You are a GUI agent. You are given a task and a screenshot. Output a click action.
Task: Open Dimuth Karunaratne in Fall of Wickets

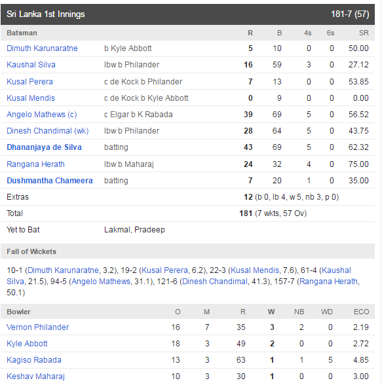pos(63,270)
